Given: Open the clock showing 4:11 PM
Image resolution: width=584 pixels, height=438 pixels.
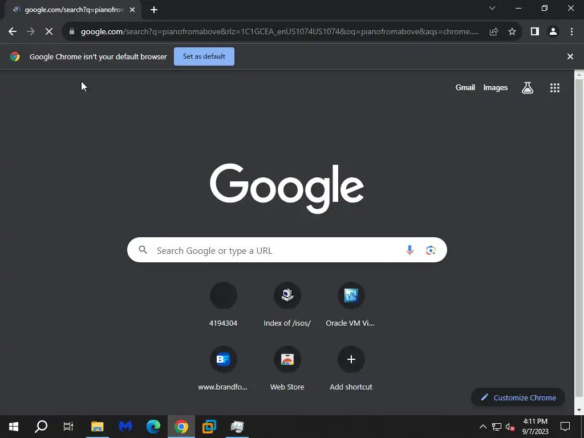Looking at the screenshot, I should click(535, 427).
